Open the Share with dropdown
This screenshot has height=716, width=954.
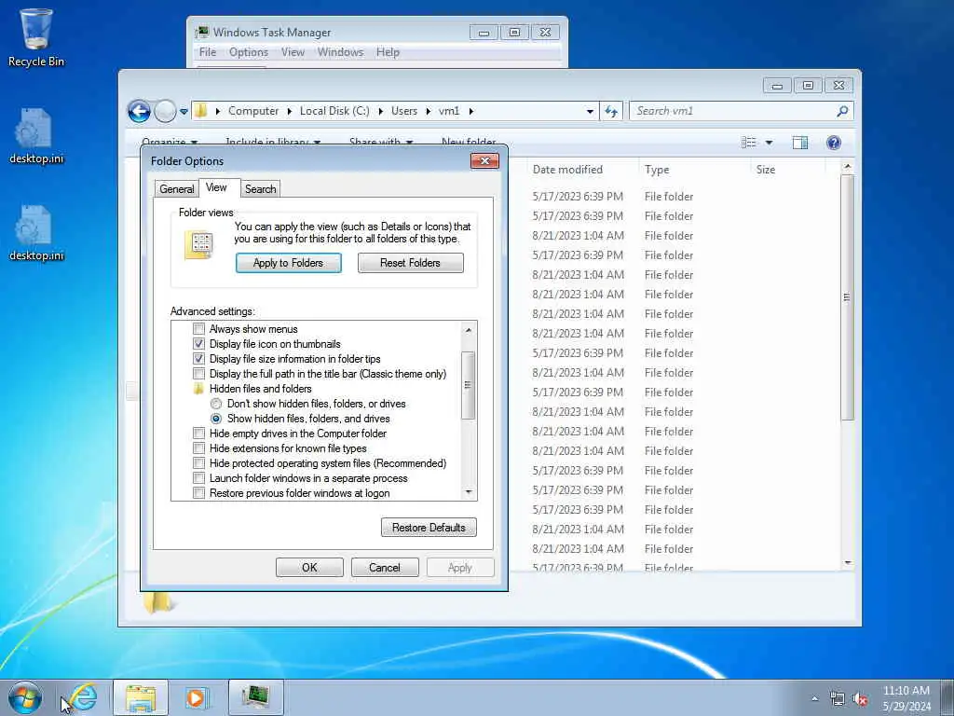(x=381, y=142)
